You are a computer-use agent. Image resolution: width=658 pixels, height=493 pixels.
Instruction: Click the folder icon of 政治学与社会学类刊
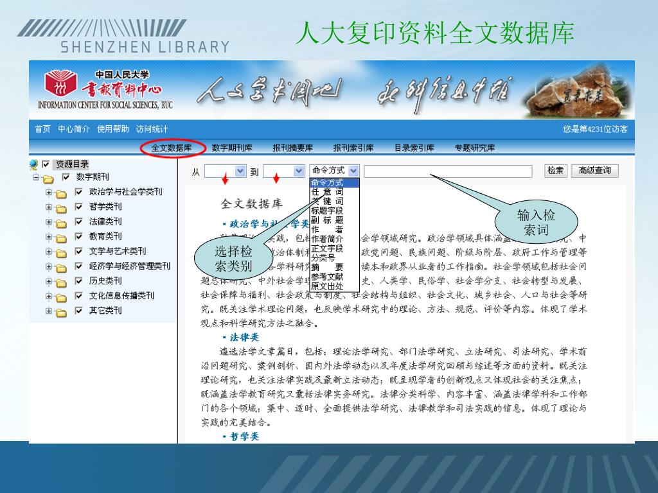tap(62, 194)
